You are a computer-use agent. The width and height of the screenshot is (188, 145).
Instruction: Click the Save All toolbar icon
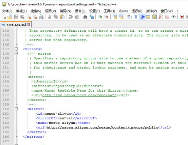tap(22, 17)
